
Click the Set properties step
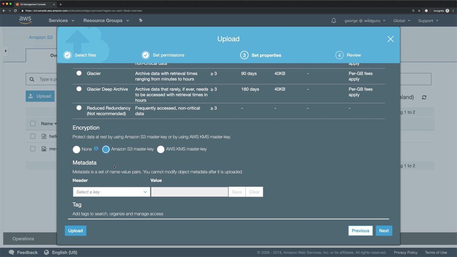[x=261, y=55]
